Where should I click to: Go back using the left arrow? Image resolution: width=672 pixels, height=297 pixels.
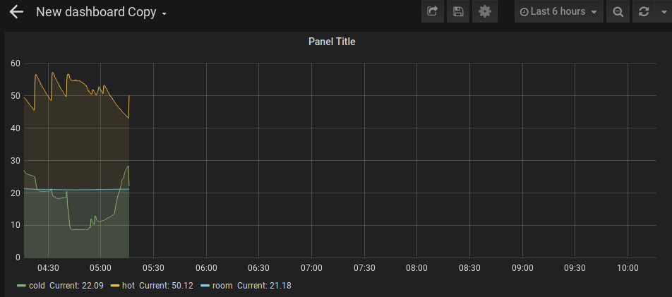click(x=16, y=11)
